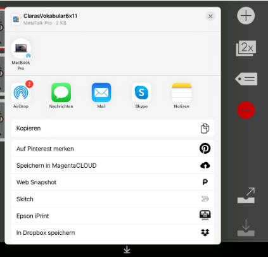The image size is (268, 257).
Task: Select In Dropbox speichern
Action: coord(113,232)
